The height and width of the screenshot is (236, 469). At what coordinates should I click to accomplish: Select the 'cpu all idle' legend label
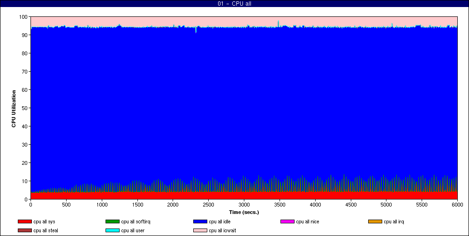(x=219, y=221)
